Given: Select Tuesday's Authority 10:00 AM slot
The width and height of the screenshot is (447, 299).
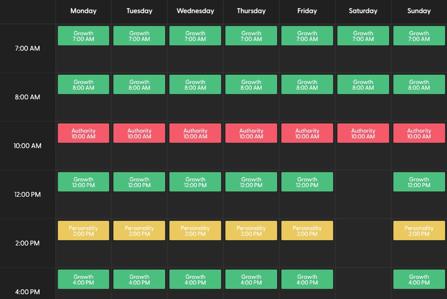Looking at the screenshot, I should 139,133.
